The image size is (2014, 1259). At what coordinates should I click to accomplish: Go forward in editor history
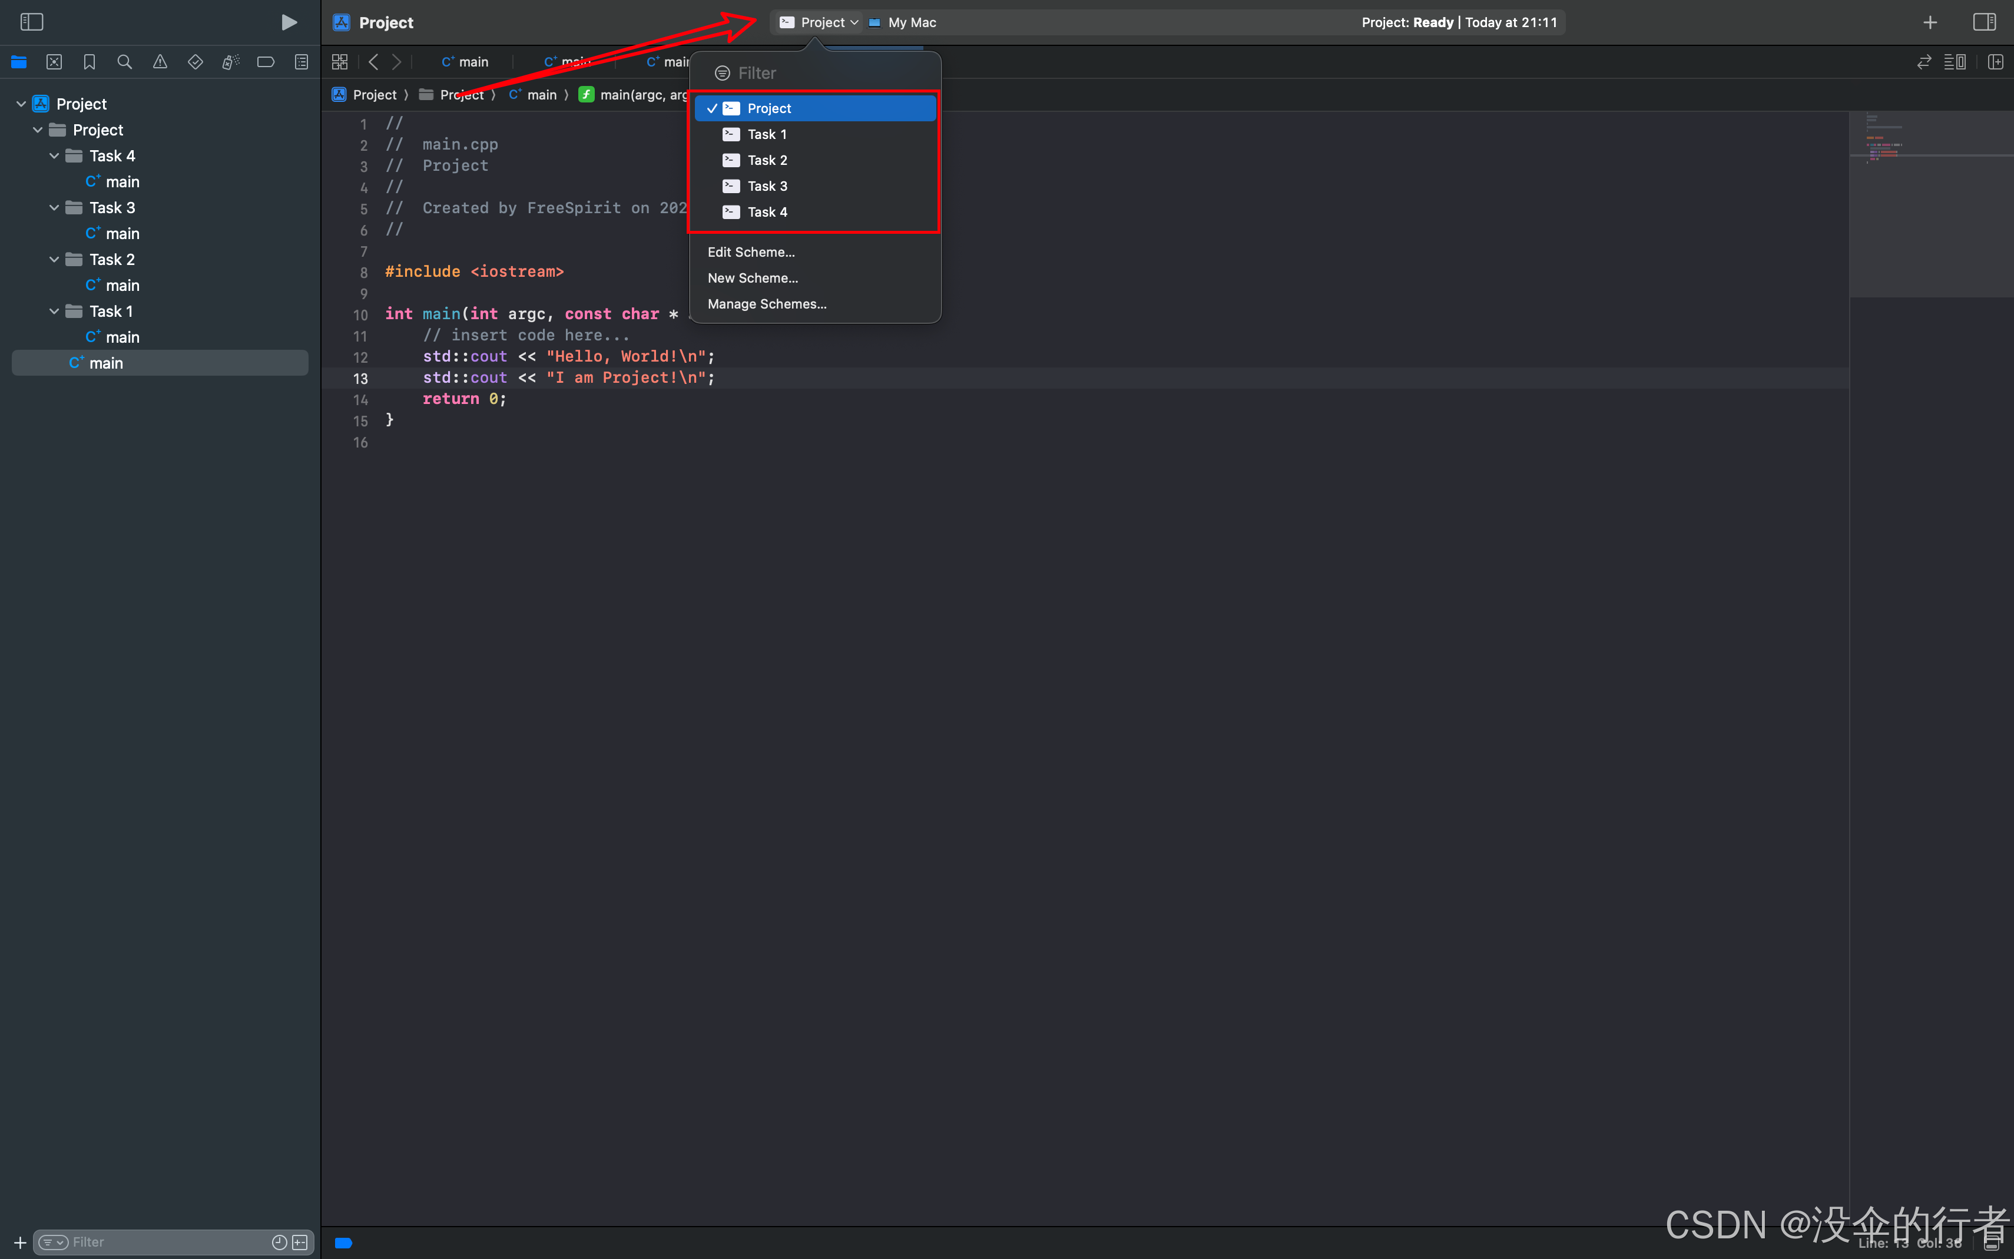click(x=396, y=62)
